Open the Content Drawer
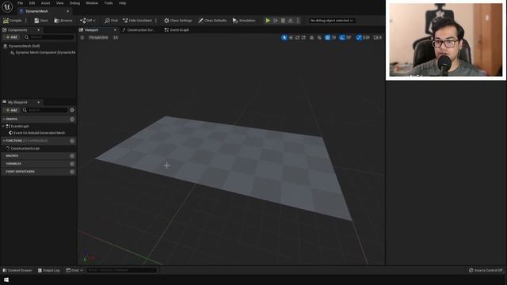Screen dimensions: 507x285 pyautogui.click(x=17, y=270)
